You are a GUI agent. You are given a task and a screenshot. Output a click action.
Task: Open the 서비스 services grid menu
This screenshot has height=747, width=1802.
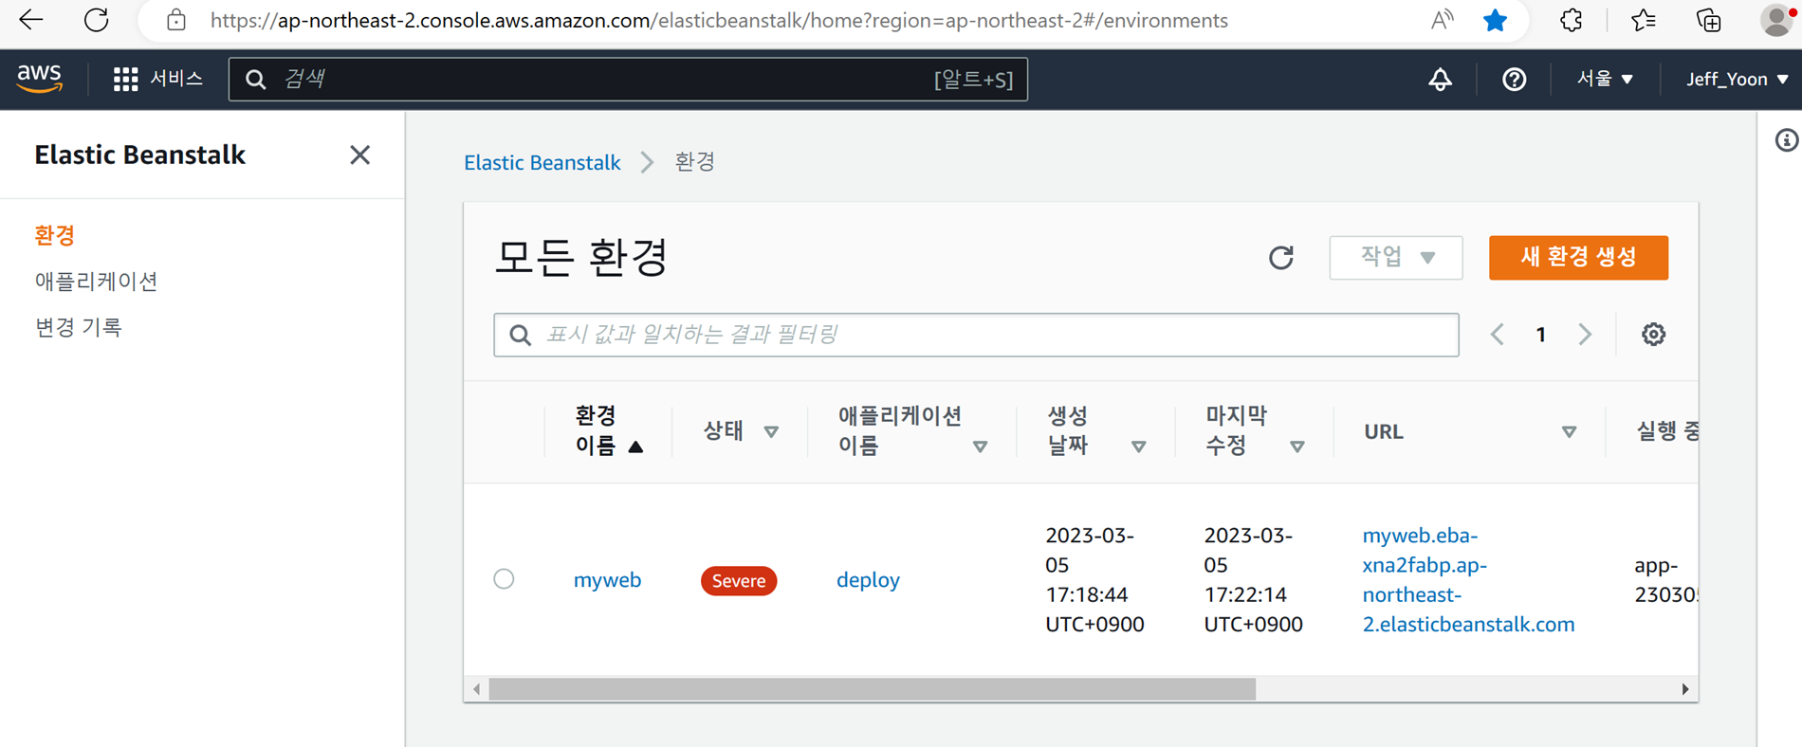click(157, 79)
